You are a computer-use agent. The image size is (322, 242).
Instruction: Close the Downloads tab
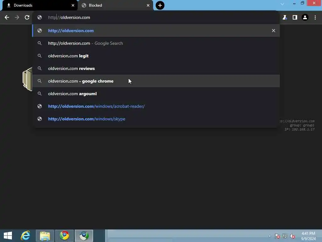73,5
